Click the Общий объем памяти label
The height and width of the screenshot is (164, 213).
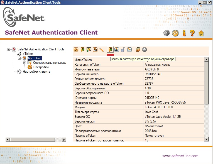click(x=90, y=79)
